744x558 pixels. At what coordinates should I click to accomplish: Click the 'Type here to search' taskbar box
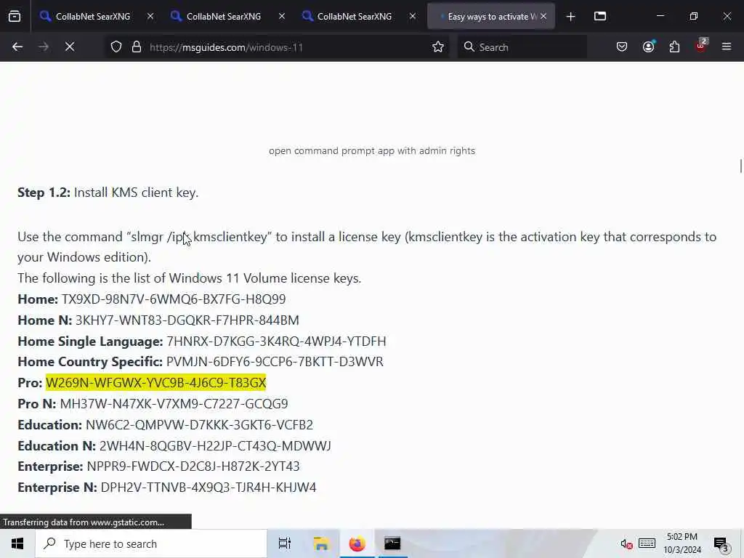[151, 543]
